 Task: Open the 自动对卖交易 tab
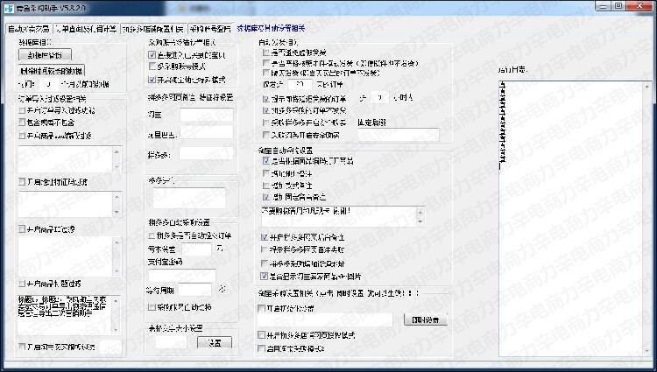(x=28, y=28)
